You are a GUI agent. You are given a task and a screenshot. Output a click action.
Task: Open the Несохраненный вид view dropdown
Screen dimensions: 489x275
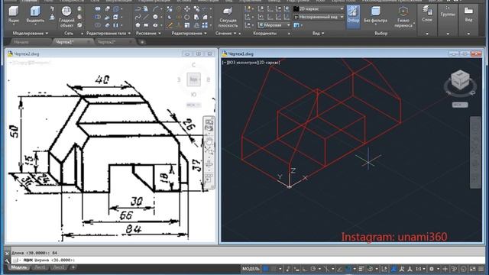click(319, 17)
